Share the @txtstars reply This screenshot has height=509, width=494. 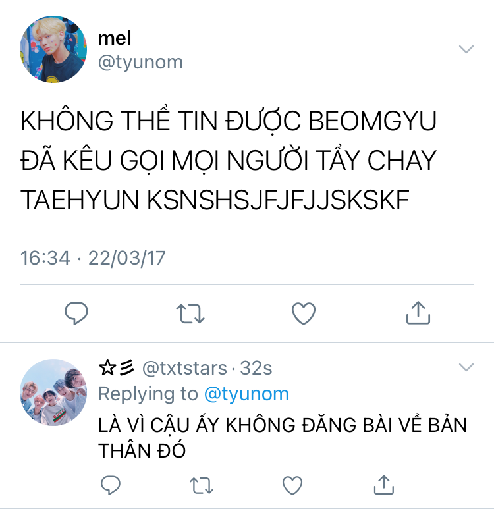(384, 485)
